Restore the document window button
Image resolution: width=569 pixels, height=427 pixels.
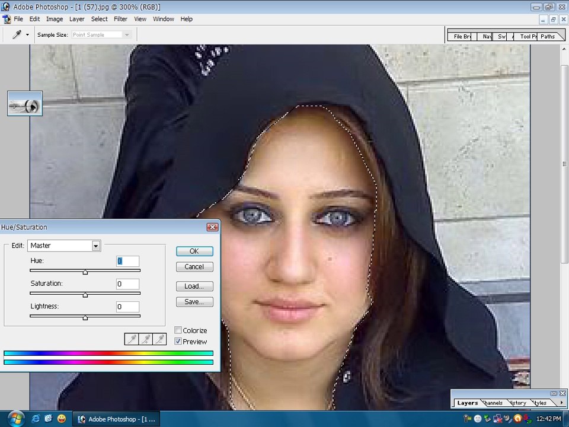tap(554, 20)
